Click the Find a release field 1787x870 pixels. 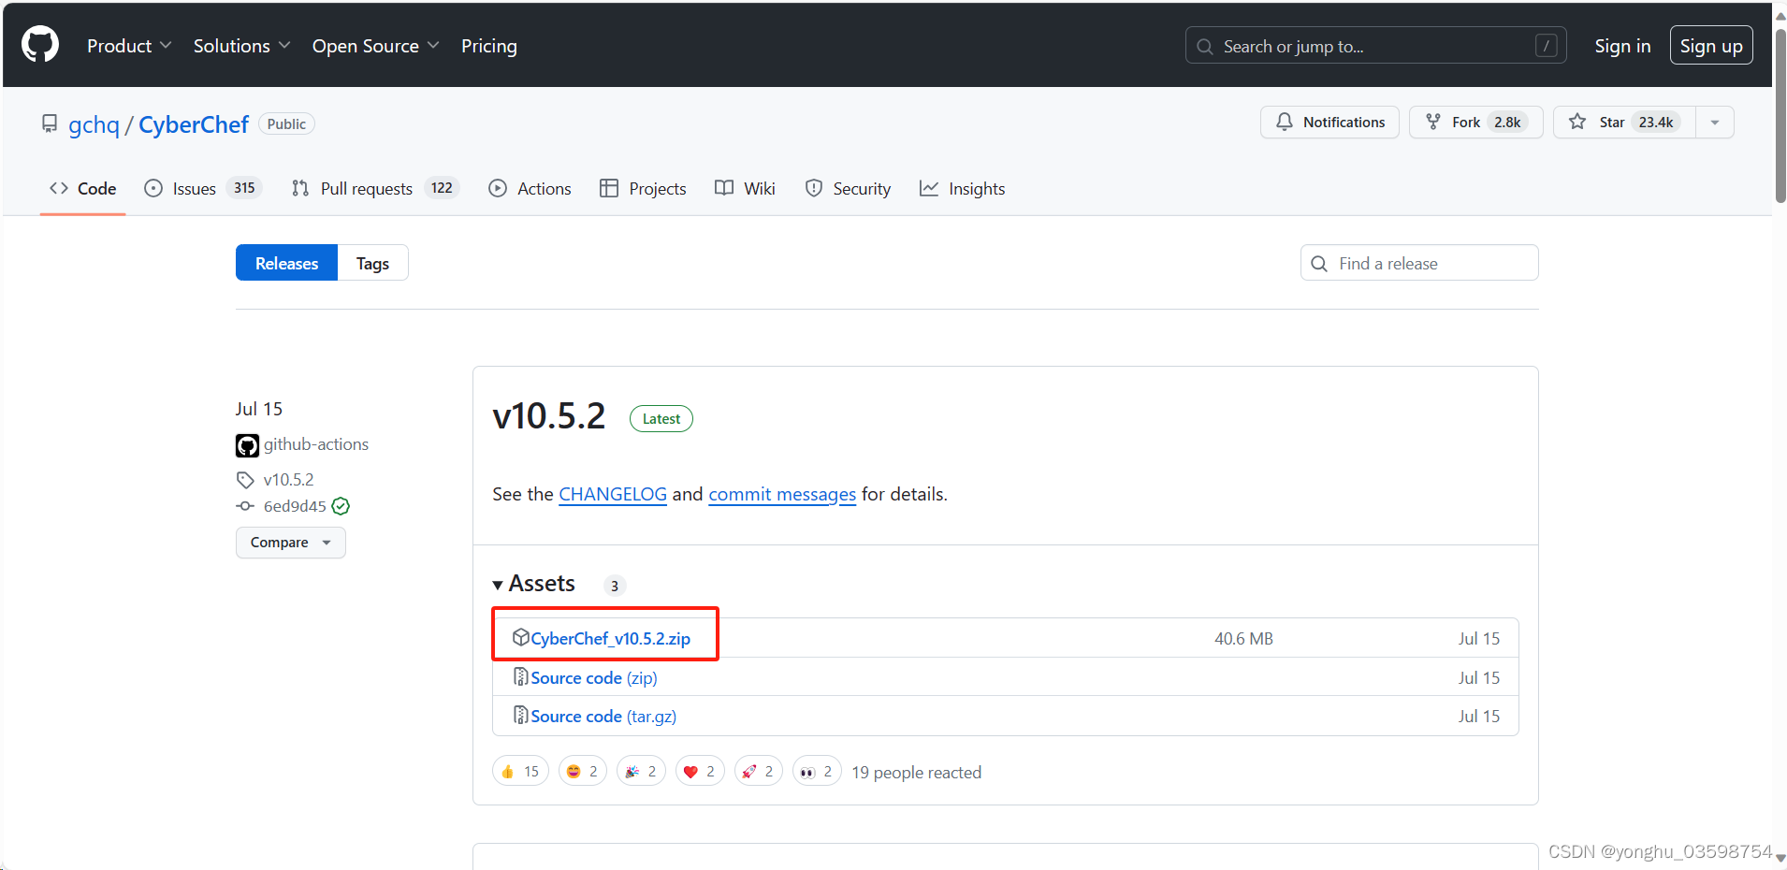coord(1419,263)
